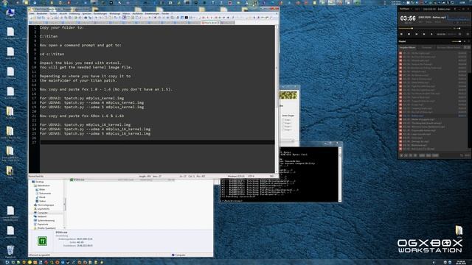The width and height of the screenshot is (472, 265).
Task: Click the UTF-8 encoding in status bar
Action: [251, 177]
